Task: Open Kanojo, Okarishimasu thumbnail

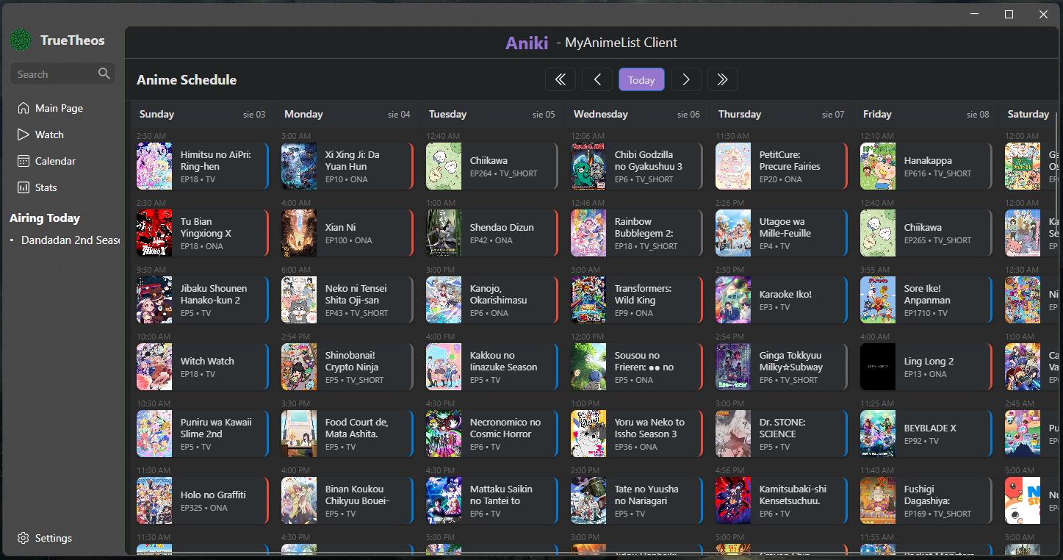Action: pos(444,300)
